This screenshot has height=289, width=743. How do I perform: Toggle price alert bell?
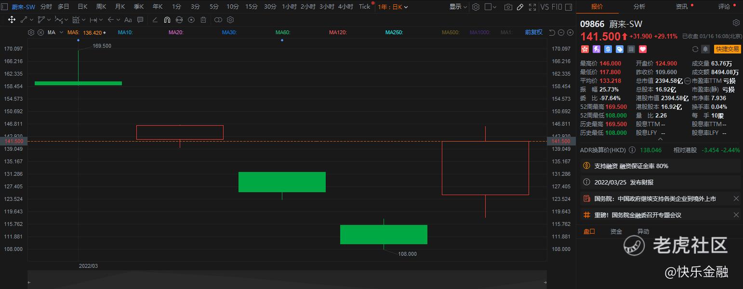point(705,49)
